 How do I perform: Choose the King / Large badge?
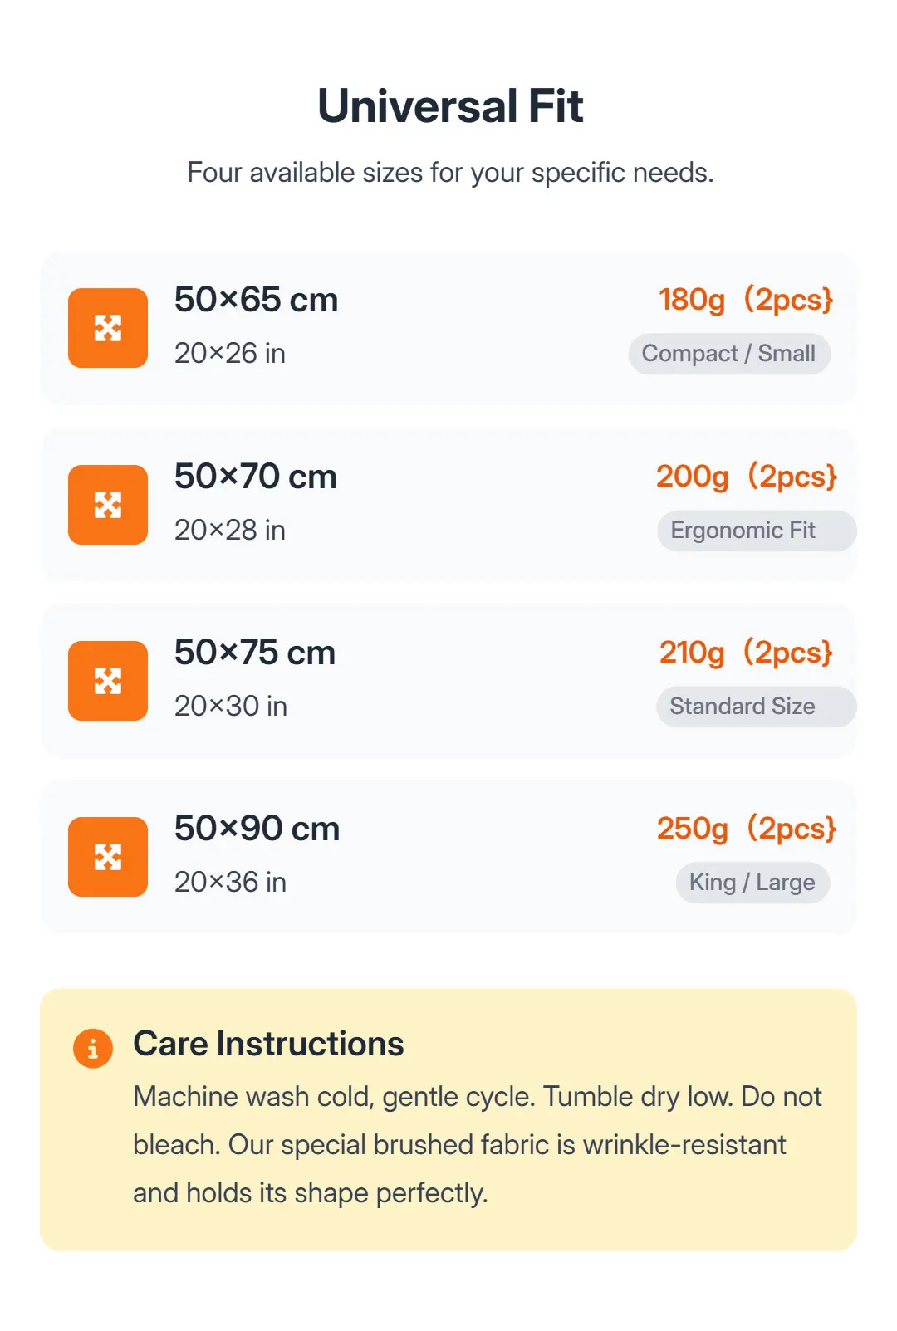752,883
